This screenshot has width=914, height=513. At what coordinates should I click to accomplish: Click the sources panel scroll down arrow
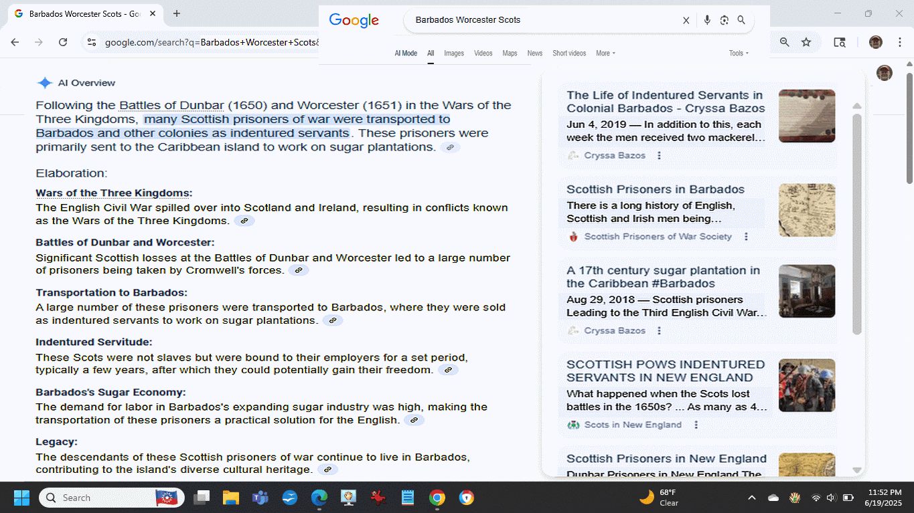coord(856,470)
